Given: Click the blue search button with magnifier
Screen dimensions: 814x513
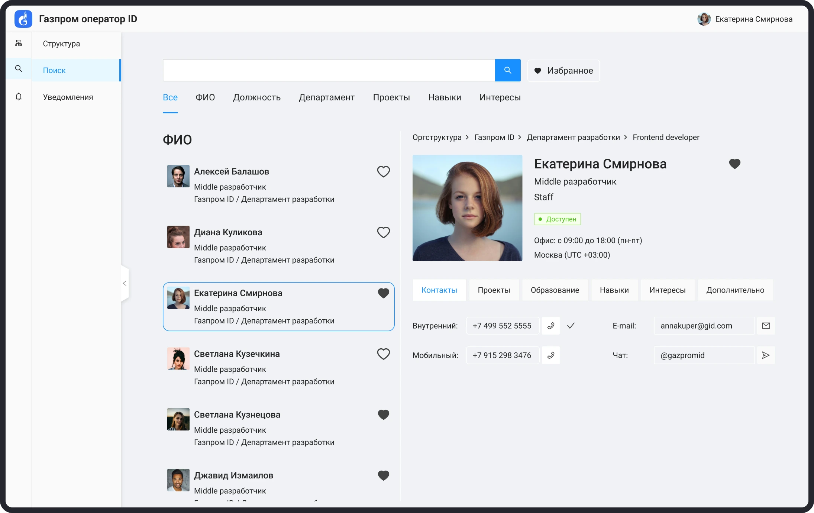Looking at the screenshot, I should [x=508, y=70].
